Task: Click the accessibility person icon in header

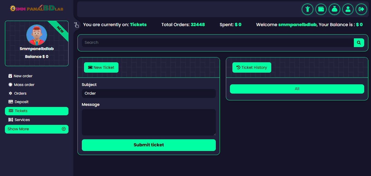Action: coord(307,9)
